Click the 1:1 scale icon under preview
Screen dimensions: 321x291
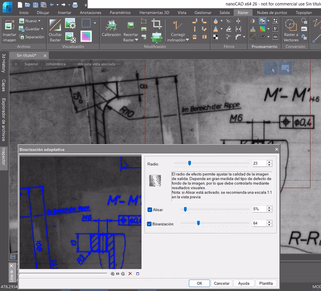pos(118,274)
